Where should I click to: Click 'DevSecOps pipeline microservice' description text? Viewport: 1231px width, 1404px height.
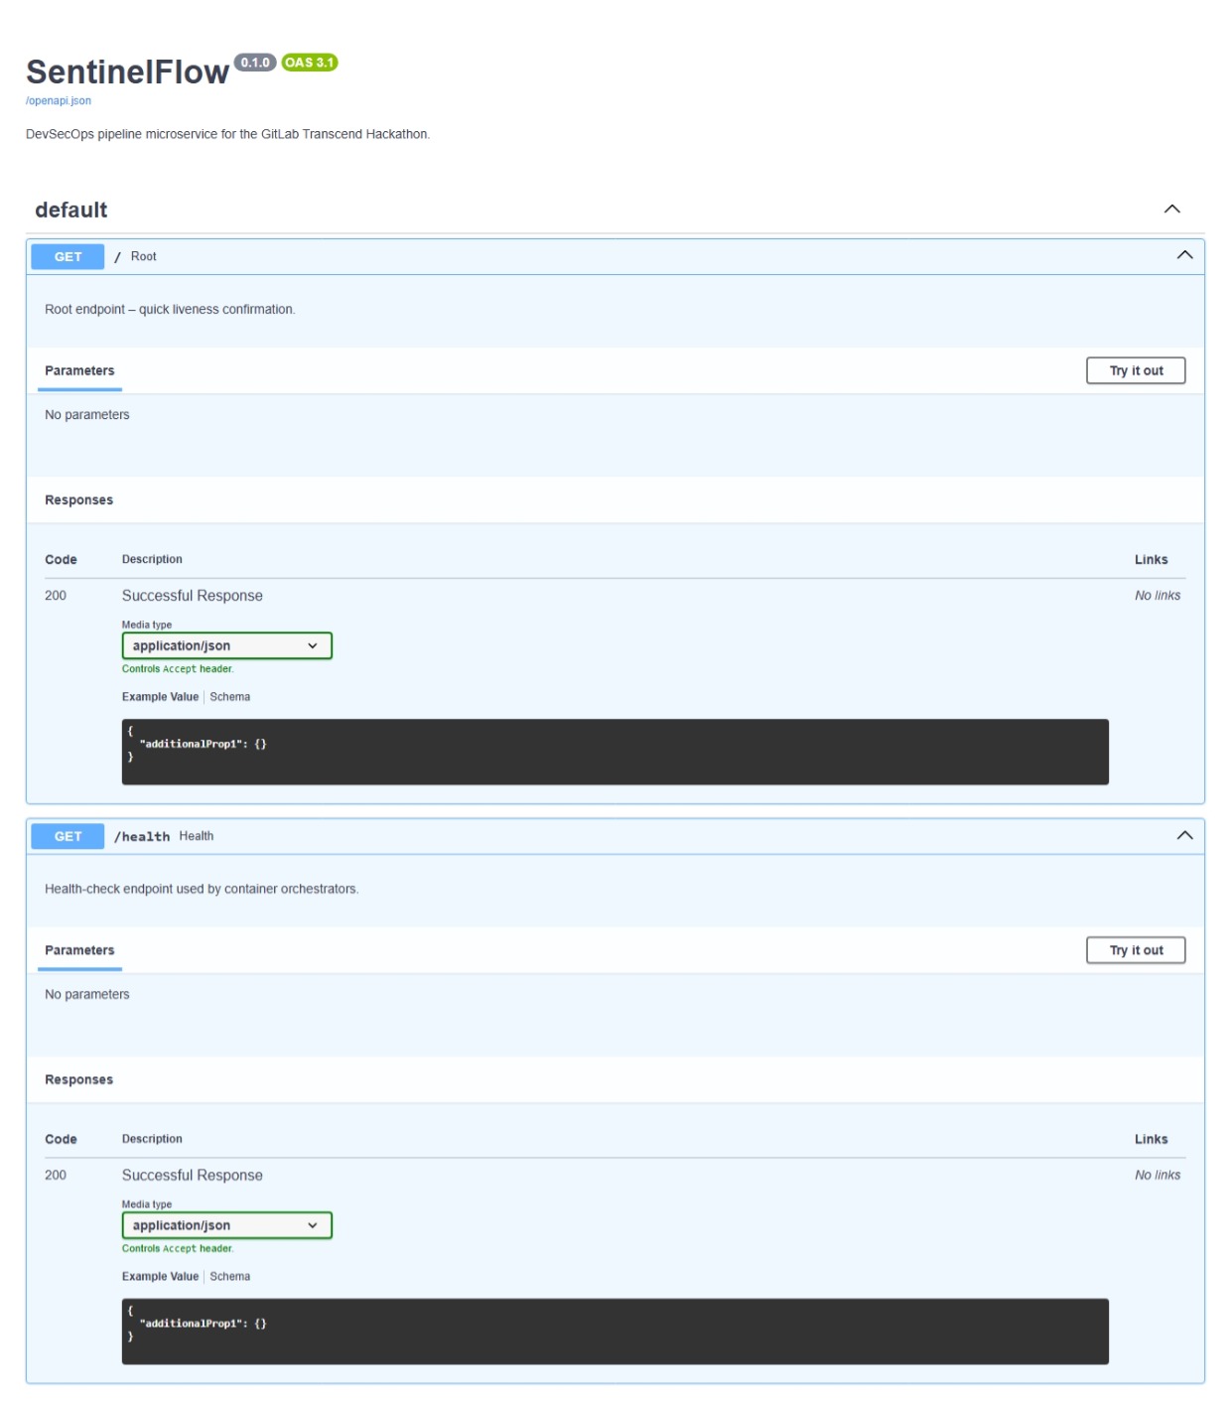pos(227,134)
